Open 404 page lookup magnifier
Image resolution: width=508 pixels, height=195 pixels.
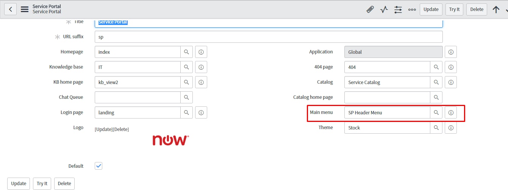[x=436, y=67]
